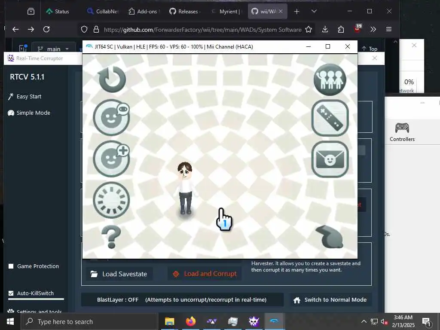Image resolution: width=440 pixels, height=330 pixels.
Task: Enable the Game Protection checkbox
Action: click(11, 266)
